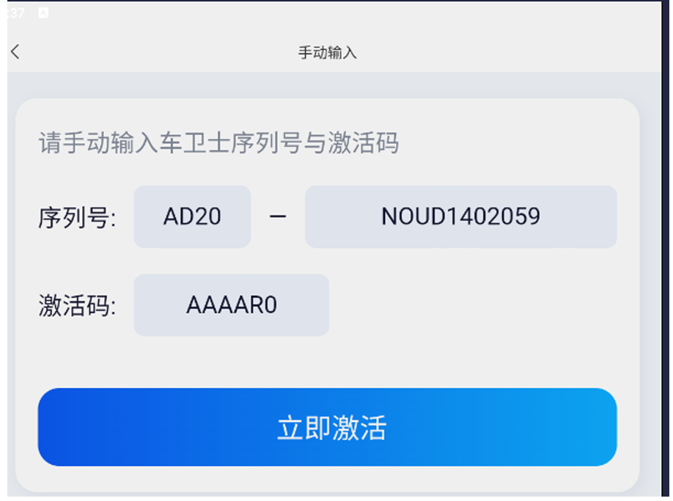673x501 pixels.
Task: Click the 请手动输入车卫士序列号与激活码 instruction text
Action: [218, 143]
